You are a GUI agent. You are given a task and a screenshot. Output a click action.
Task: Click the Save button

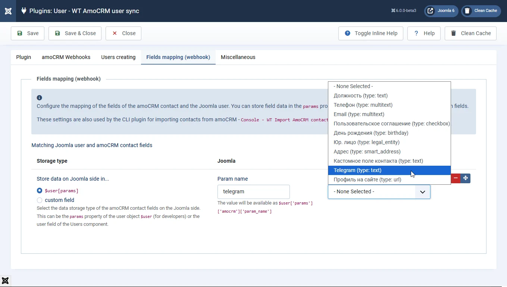tap(28, 33)
